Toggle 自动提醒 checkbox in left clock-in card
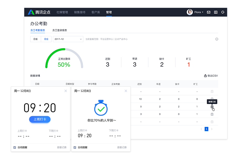This screenshot has height=157, width=236. click(x=15, y=148)
